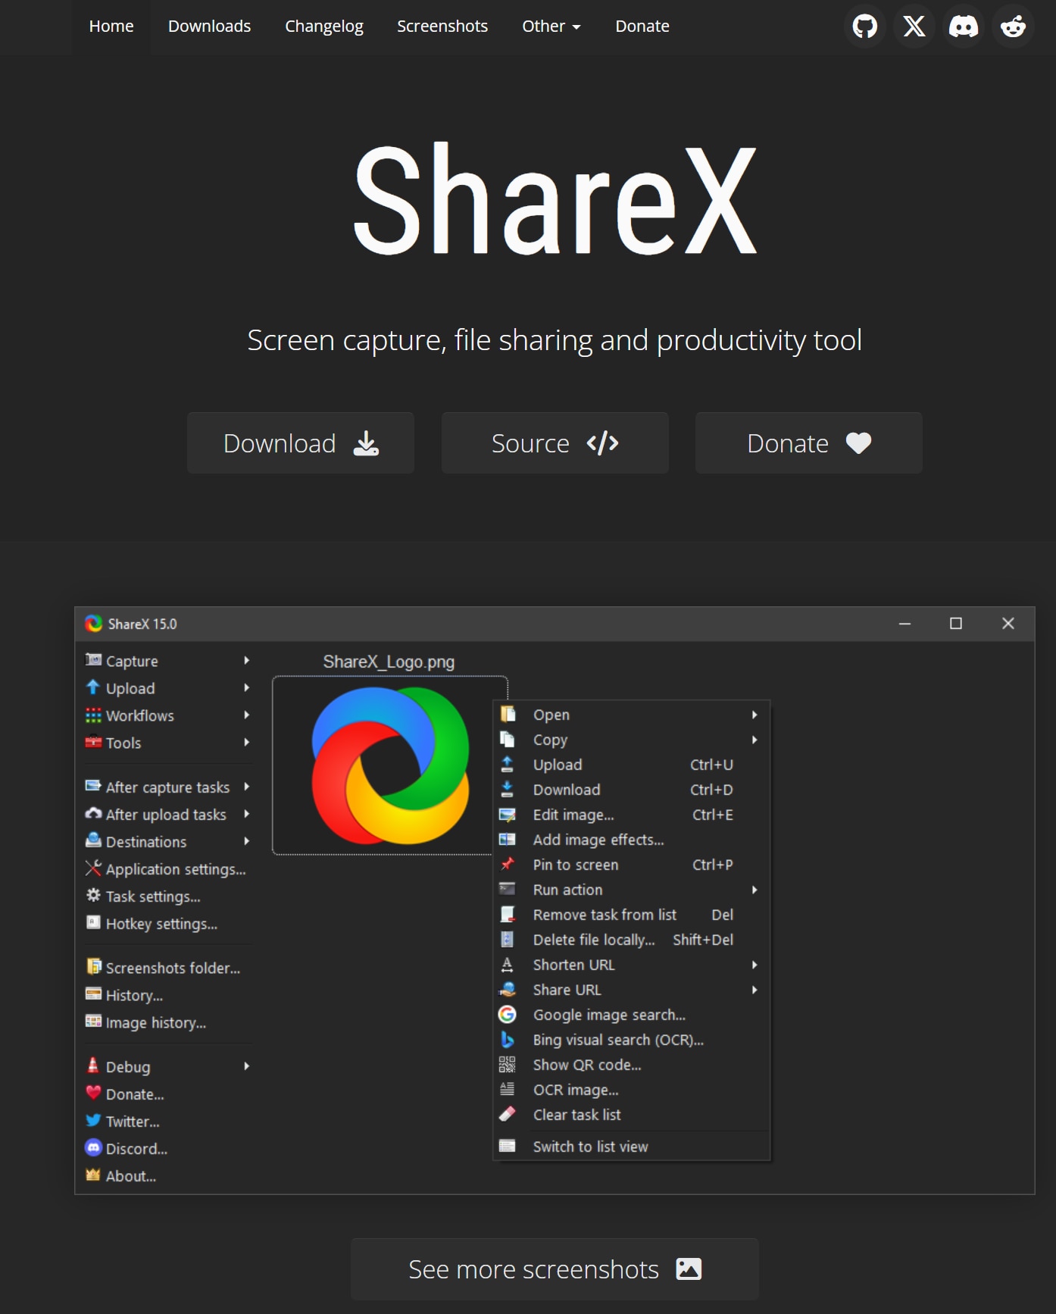Click the Debug cone icon
The height and width of the screenshot is (1314, 1056).
pos(93,1065)
